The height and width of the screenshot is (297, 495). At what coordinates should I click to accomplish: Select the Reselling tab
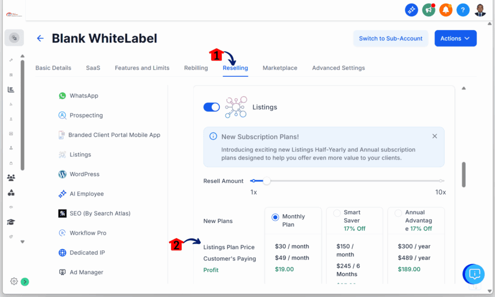point(235,68)
